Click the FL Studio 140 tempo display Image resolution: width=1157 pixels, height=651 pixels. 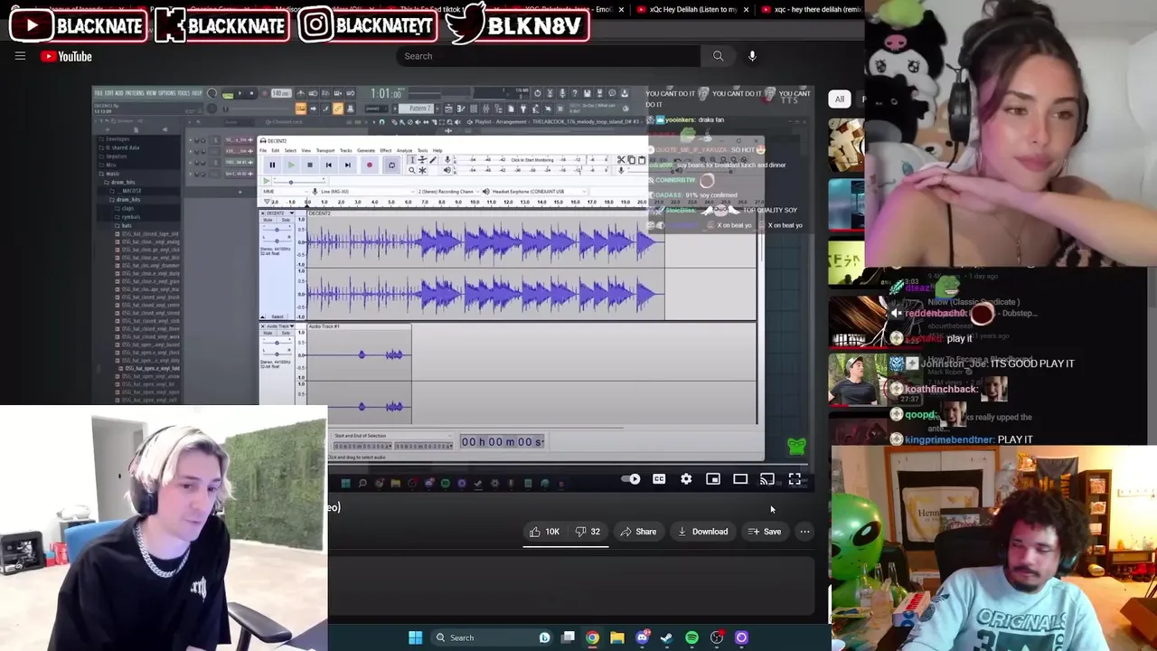(x=280, y=93)
